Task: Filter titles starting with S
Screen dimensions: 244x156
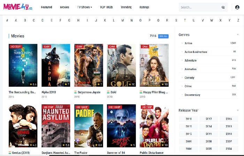Action: click(176, 20)
